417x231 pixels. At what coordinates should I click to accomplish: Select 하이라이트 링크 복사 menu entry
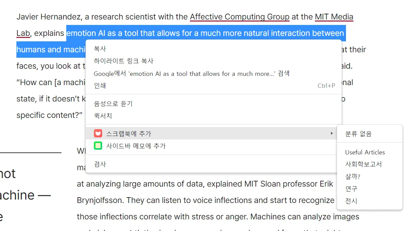pos(124,61)
